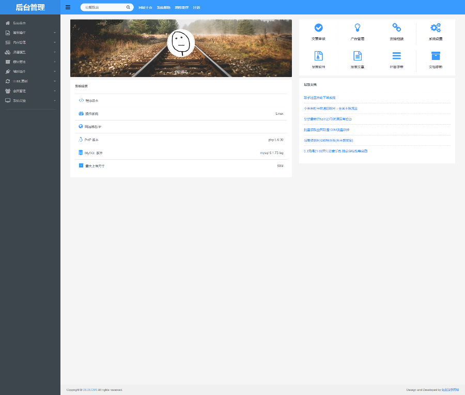This screenshot has width=465, height=395.
Task: Expand the HTML更新 sidebar menu arrow
Action: click(x=55, y=81)
